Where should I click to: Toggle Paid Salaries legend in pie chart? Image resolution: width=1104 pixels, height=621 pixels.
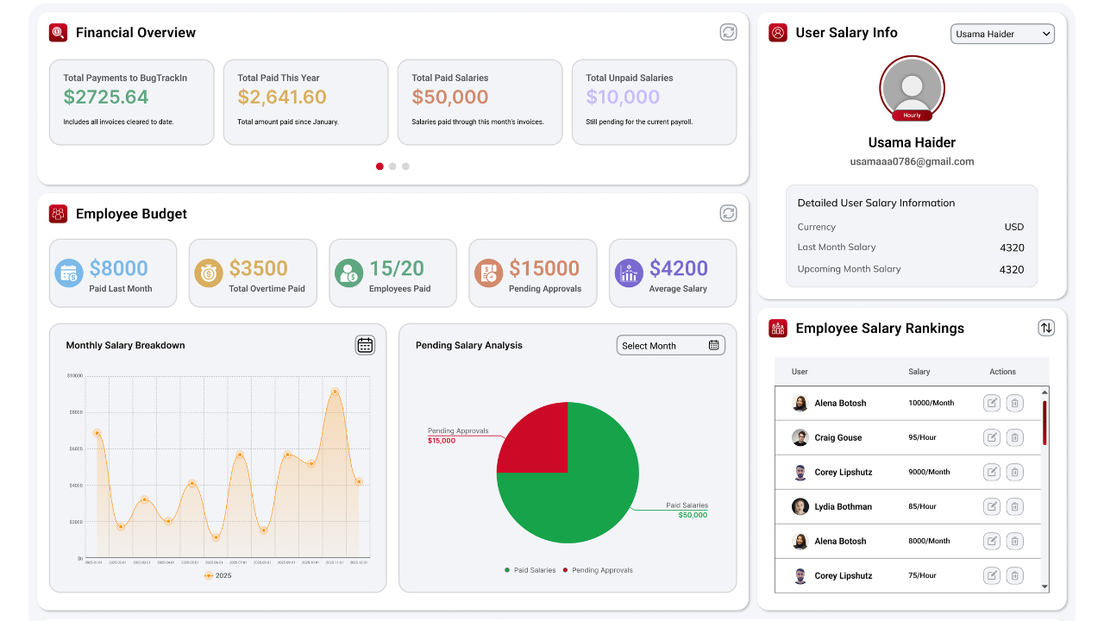(x=530, y=570)
